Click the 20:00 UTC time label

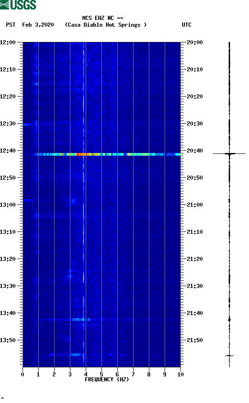(194, 42)
